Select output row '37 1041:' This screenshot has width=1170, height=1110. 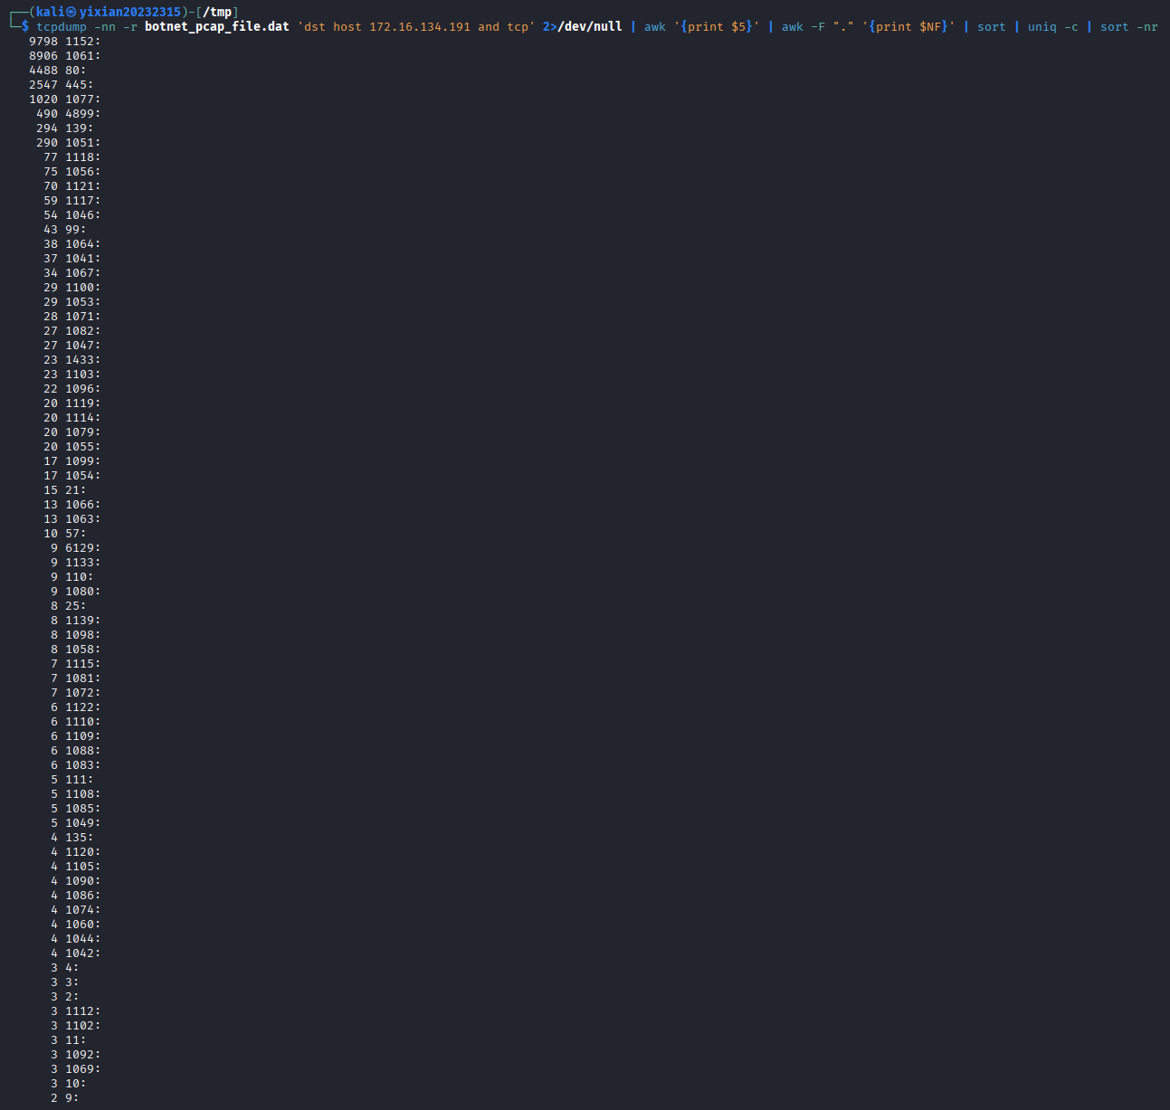click(72, 259)
